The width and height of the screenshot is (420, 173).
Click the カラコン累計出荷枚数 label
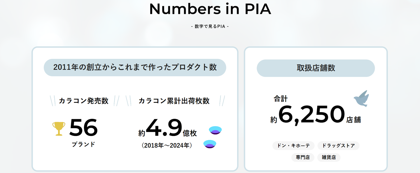174,101
